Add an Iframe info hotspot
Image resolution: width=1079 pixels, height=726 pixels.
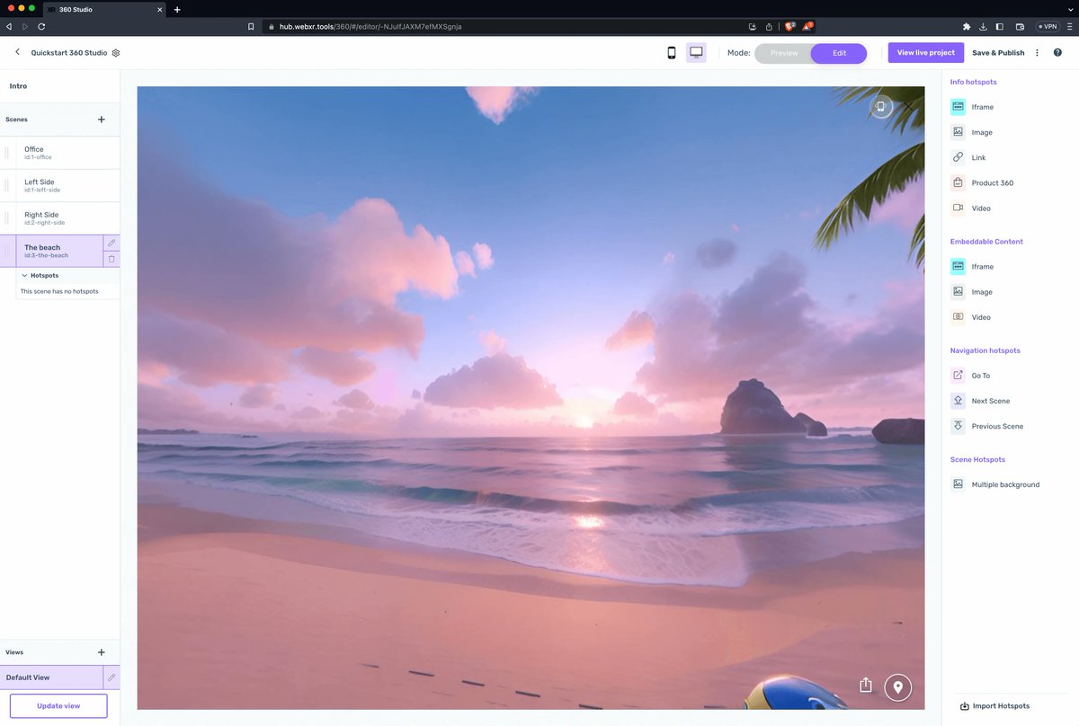[x=981, y=106]
